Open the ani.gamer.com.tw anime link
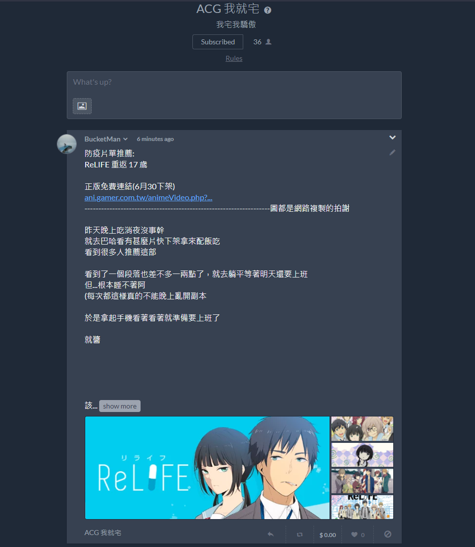The width and height of the screenshot is (475, 547). coord(149,197)
